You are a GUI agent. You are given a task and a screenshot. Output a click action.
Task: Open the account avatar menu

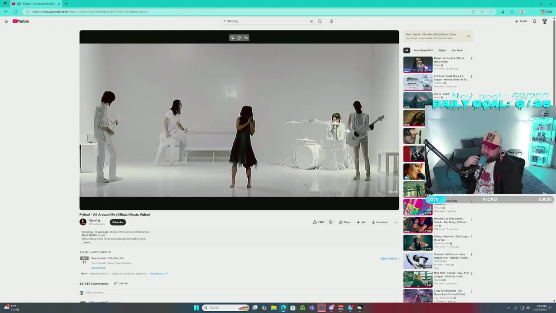click(x=545, y=21)
